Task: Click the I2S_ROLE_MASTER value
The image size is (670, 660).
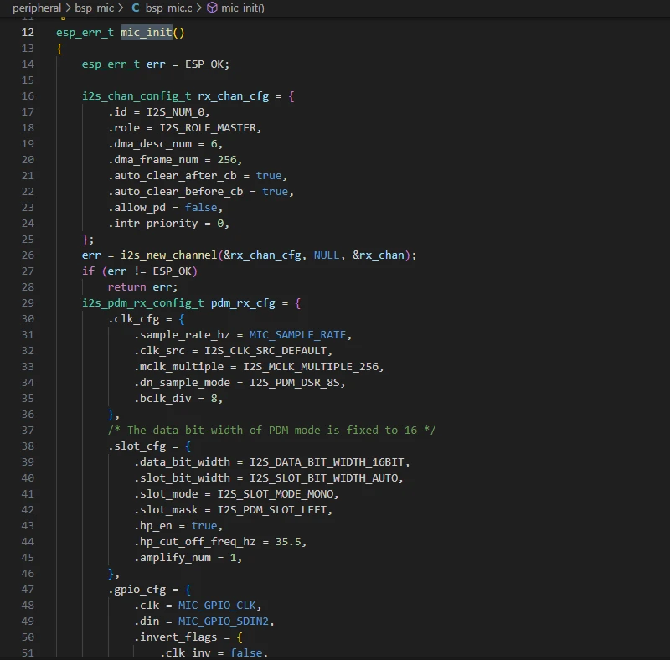Action: (x=204, y=128)
